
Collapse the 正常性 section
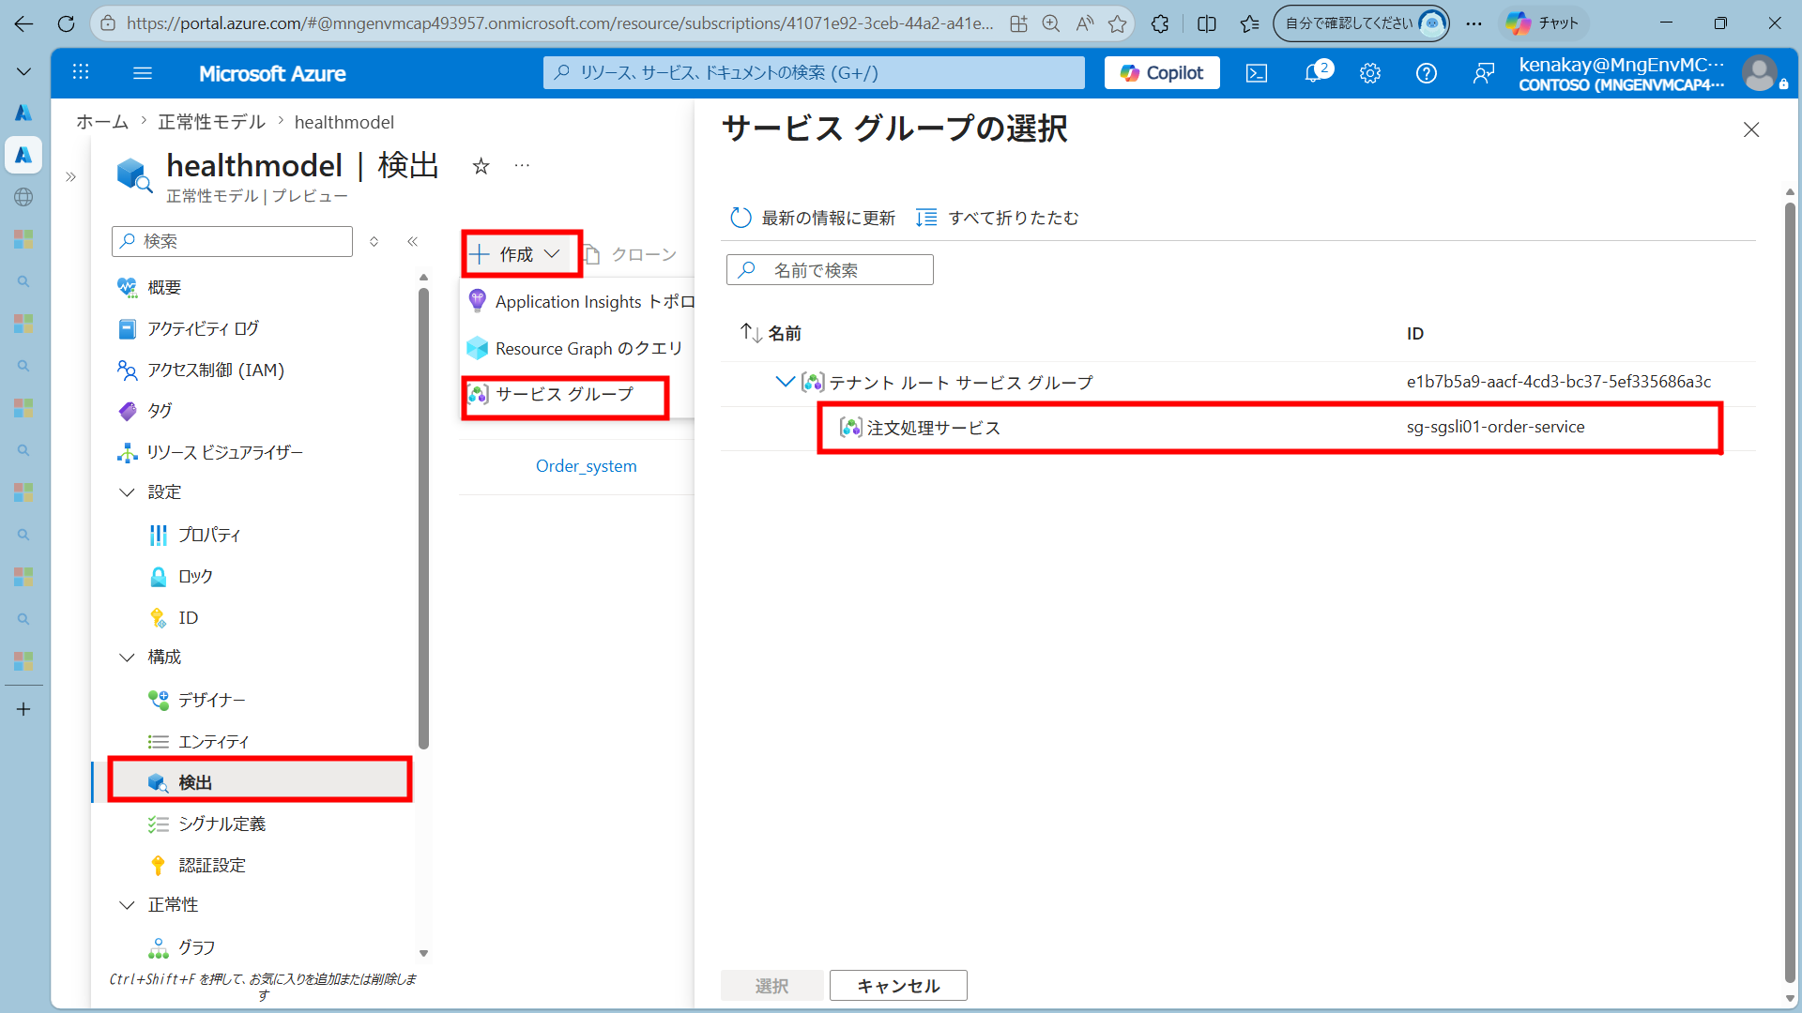pos(127,905)
